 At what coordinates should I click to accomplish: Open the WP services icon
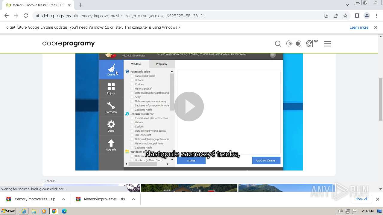click(x=312, y=44)
